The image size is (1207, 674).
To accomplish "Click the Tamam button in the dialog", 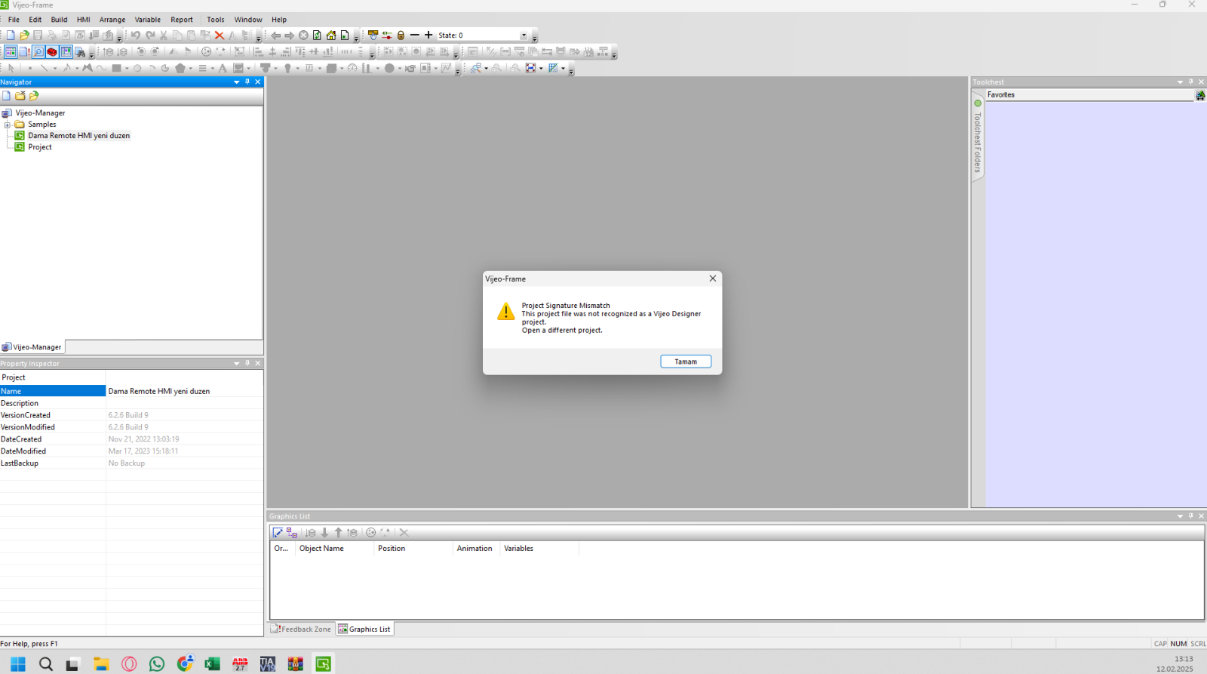I will click(686, 362).
